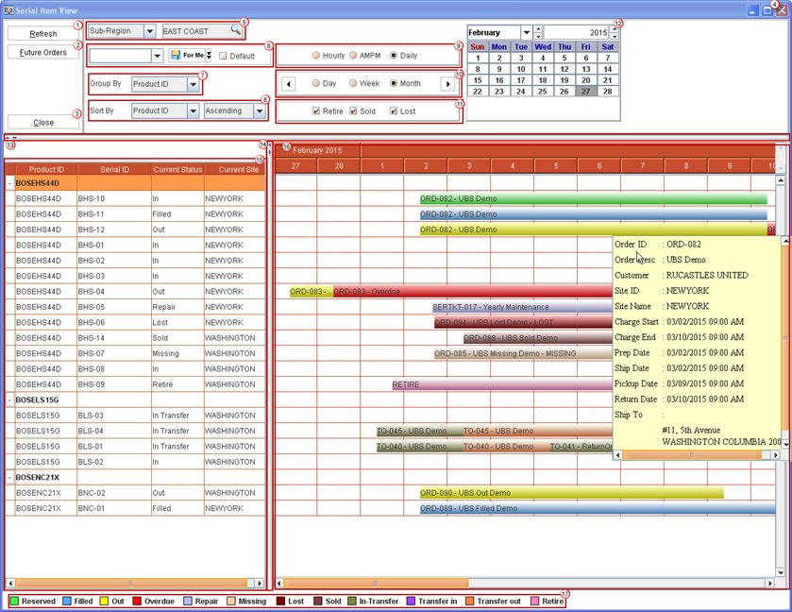Click the Repair lavender legend icon
The width and height of the screenshot is (792, 612).
click(188, 601)
